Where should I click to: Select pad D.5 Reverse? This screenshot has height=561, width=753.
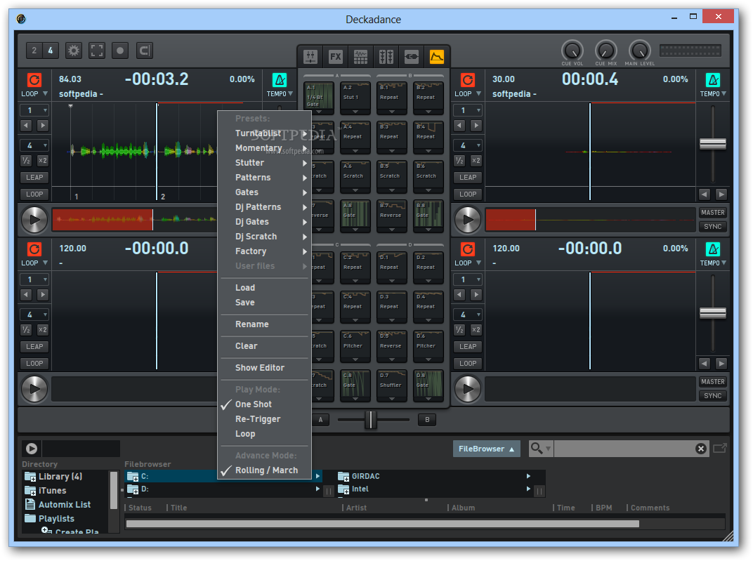coord(392,346)
